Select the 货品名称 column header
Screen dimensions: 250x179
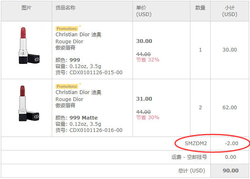click(x=65, y=7)
